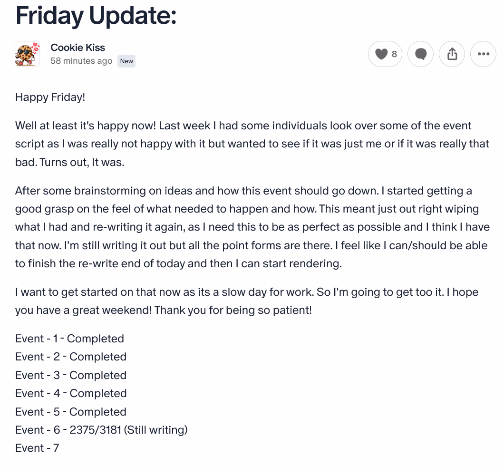
Task: Click paragraph starting 'After some brainstorming'
Action: [252, 227]
